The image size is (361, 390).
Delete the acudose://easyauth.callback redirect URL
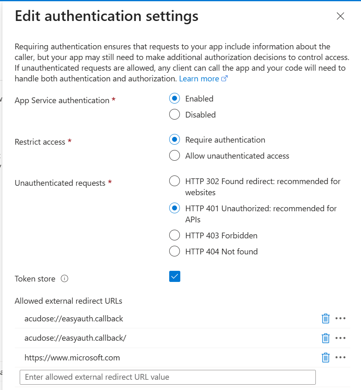point(325,318)
